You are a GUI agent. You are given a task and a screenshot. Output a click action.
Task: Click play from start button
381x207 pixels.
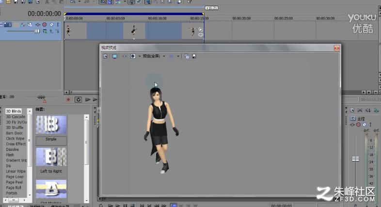(x=87, y=99)
